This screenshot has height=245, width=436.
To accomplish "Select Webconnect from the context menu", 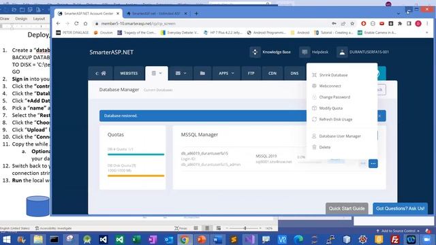I will pos(330,86).
